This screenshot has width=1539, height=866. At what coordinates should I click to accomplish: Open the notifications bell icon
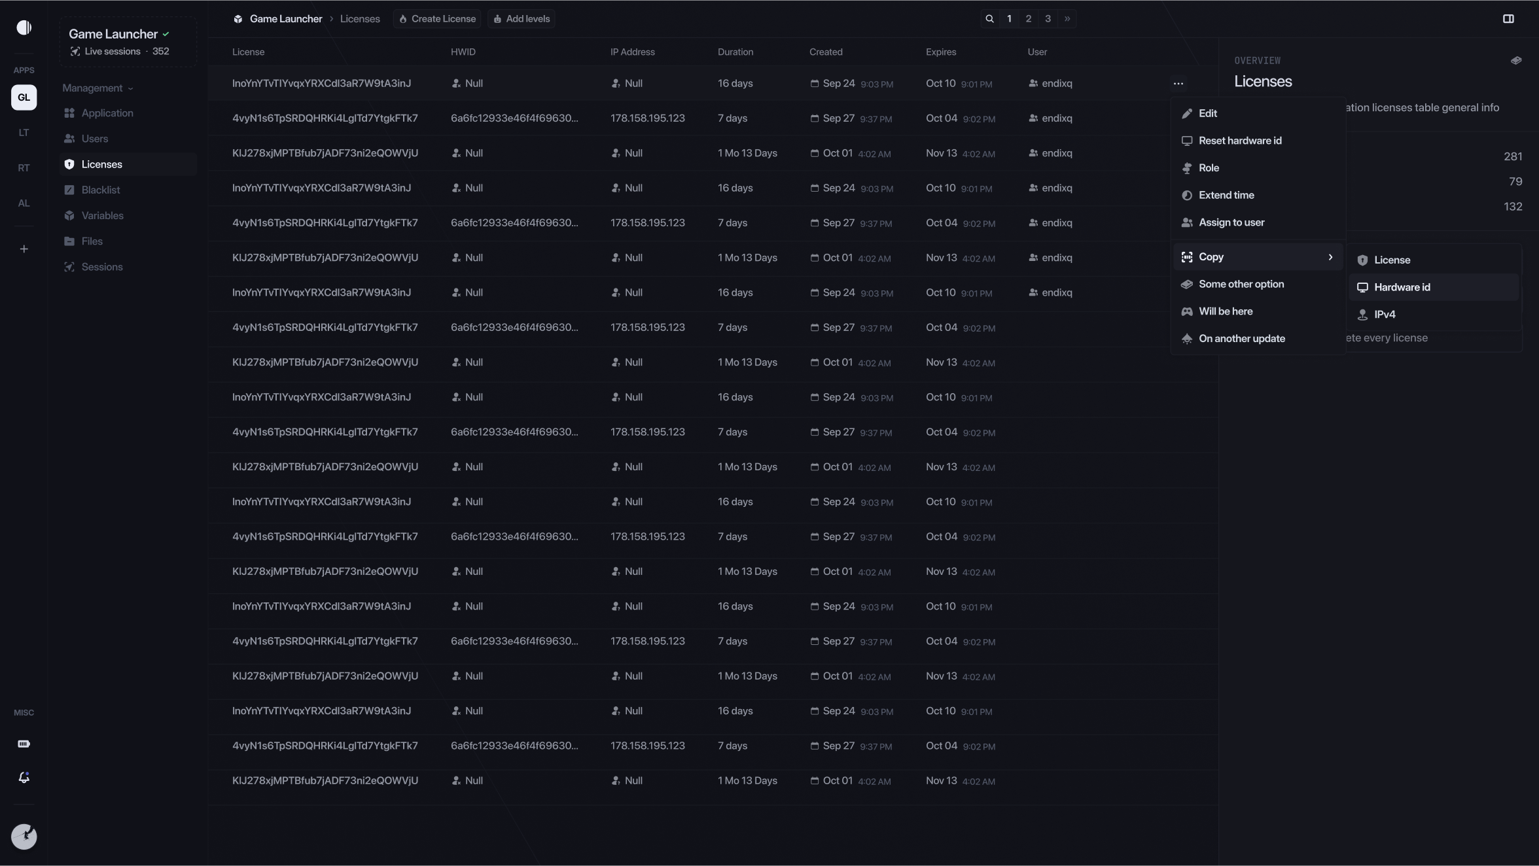24,778
